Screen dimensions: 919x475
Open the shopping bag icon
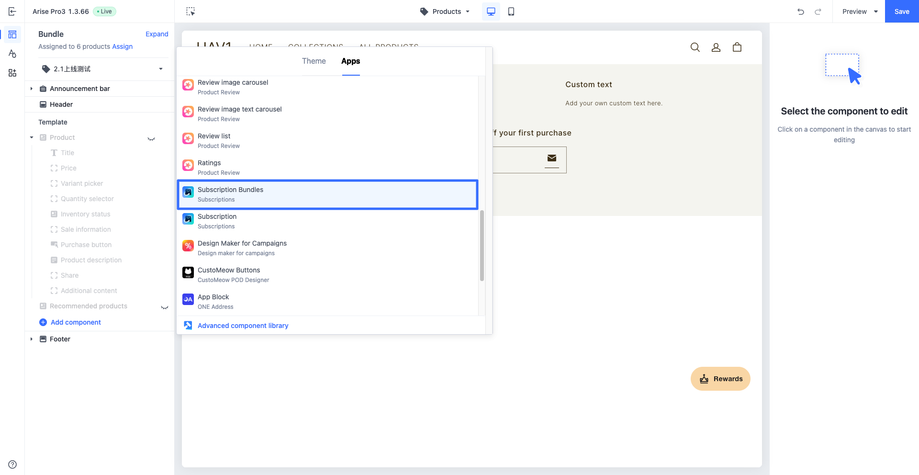pyautogui.click(x=737, y=47)
